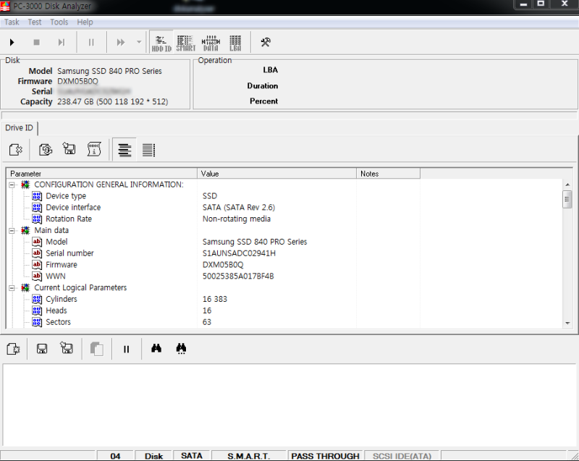Click inside the empty log text area
Image resolution: width=579 pixels, height=461 pixels.
(x=289, y=405)
